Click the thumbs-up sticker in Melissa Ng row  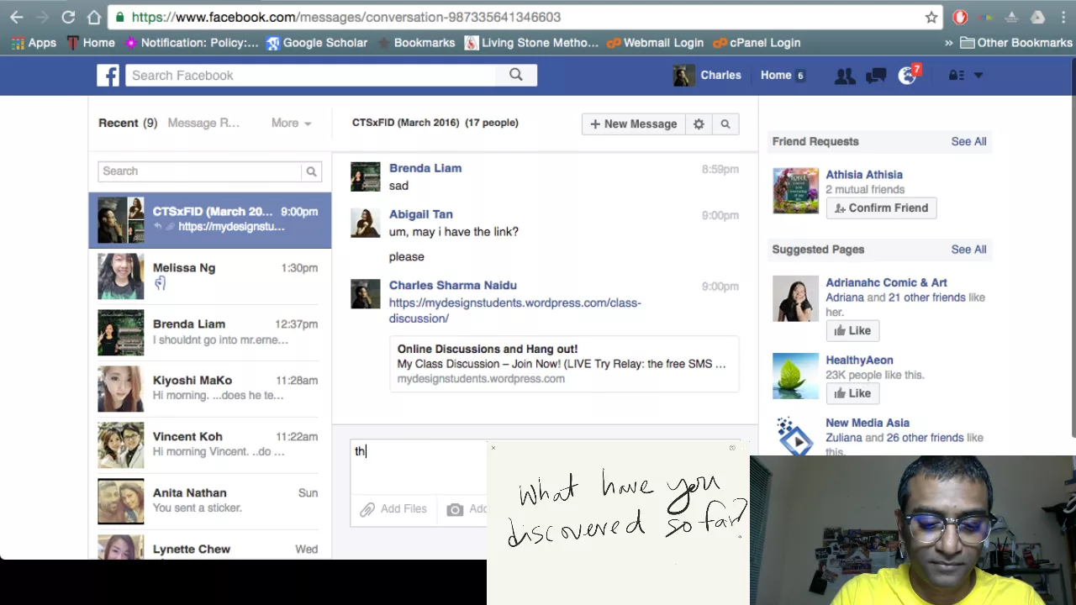[160, 284]
